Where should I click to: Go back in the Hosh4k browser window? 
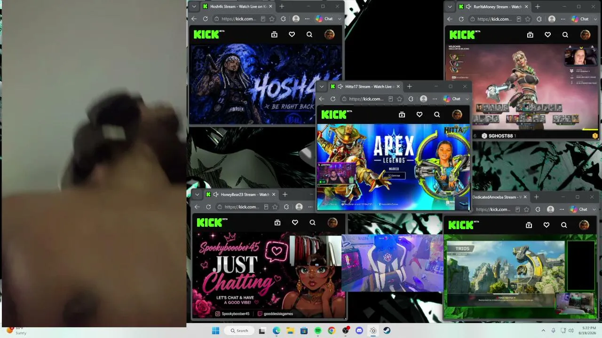[x=194, y=19]
